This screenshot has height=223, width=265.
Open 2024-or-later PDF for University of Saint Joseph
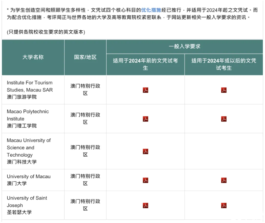coord(224,205)
